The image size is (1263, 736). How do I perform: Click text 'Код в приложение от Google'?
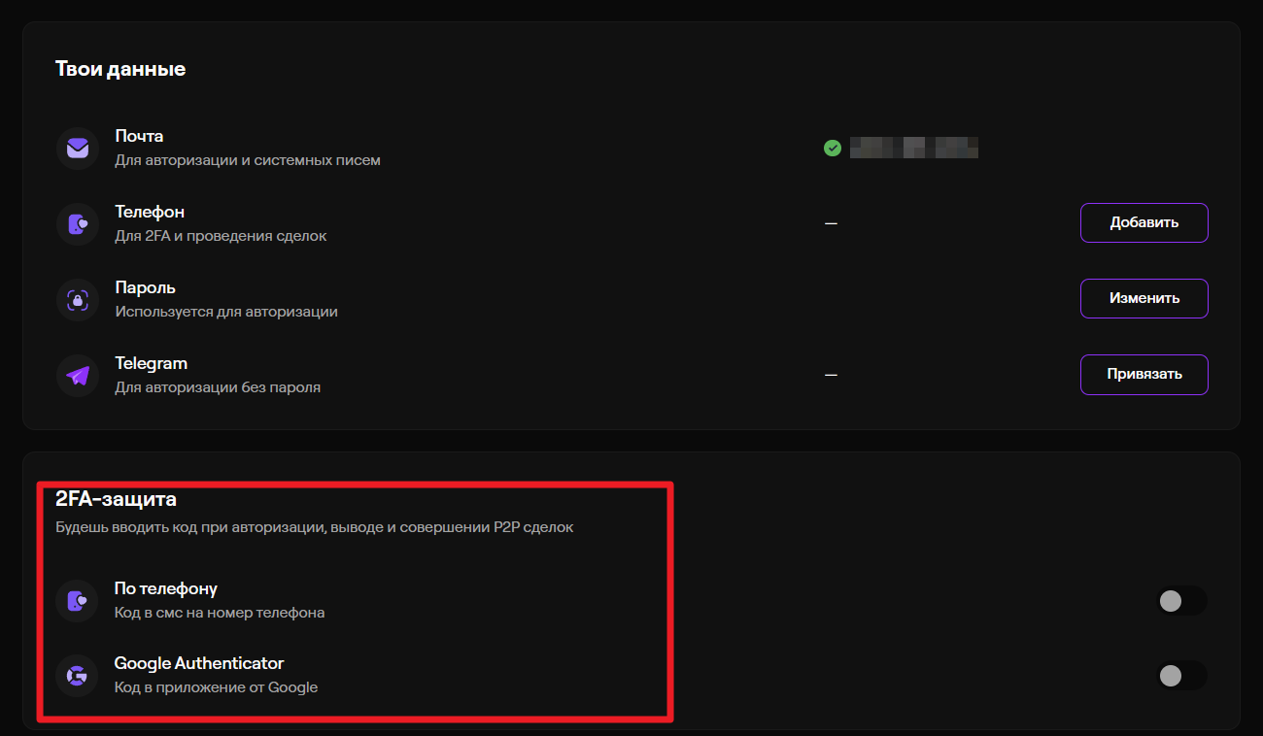[216, 687]
